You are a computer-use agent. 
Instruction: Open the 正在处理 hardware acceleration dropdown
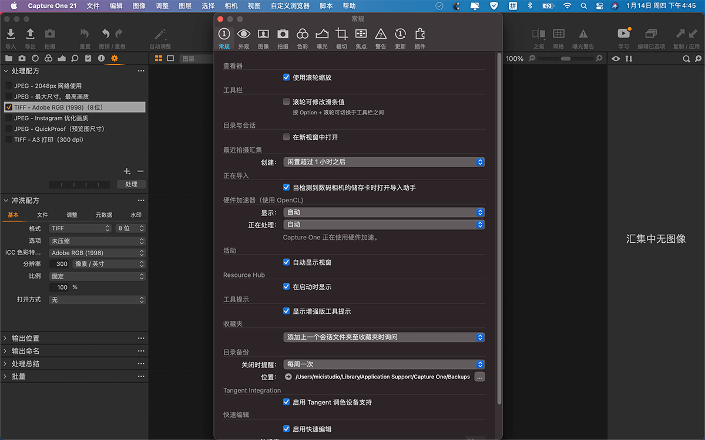[x=384, y=225]
